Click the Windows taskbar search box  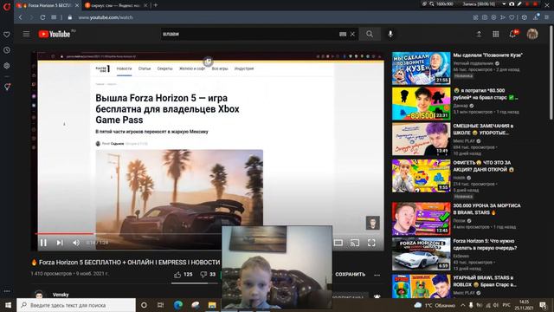pyautogui.click(x=76, y=305)
